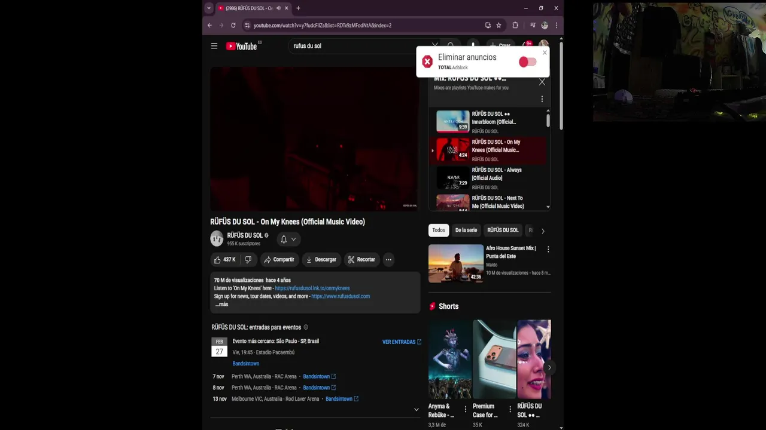This screenshot has height=430, width=766.
Task: Select the Todos filter chip
Action: (x=439, y=231)
